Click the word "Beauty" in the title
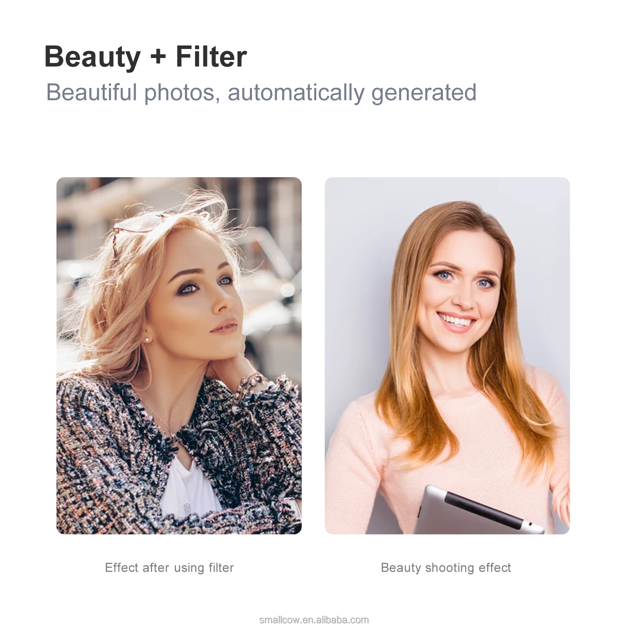 point(92,57)
